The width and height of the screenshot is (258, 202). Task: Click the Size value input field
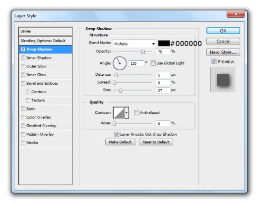coord(163,90)
